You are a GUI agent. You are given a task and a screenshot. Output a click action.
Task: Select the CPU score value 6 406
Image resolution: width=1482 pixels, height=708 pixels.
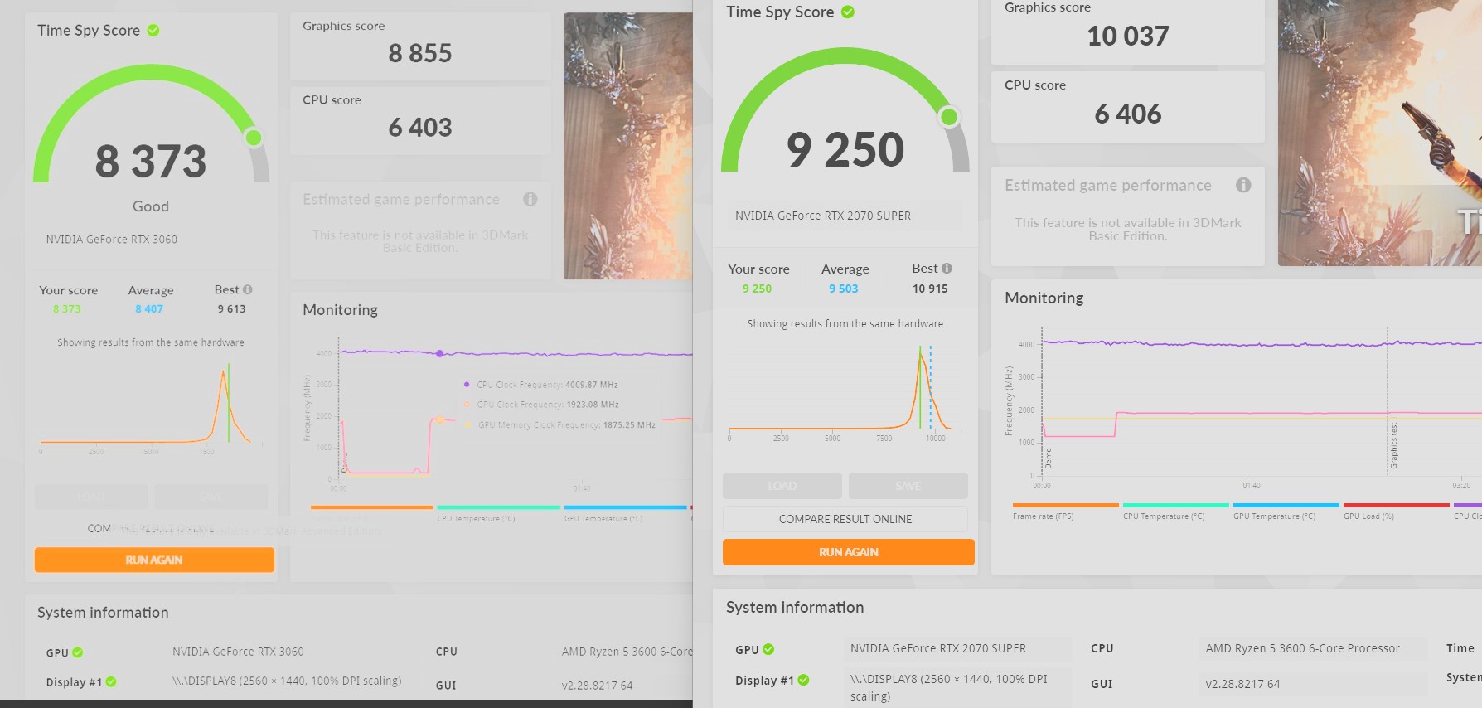tap(1128, 114)
